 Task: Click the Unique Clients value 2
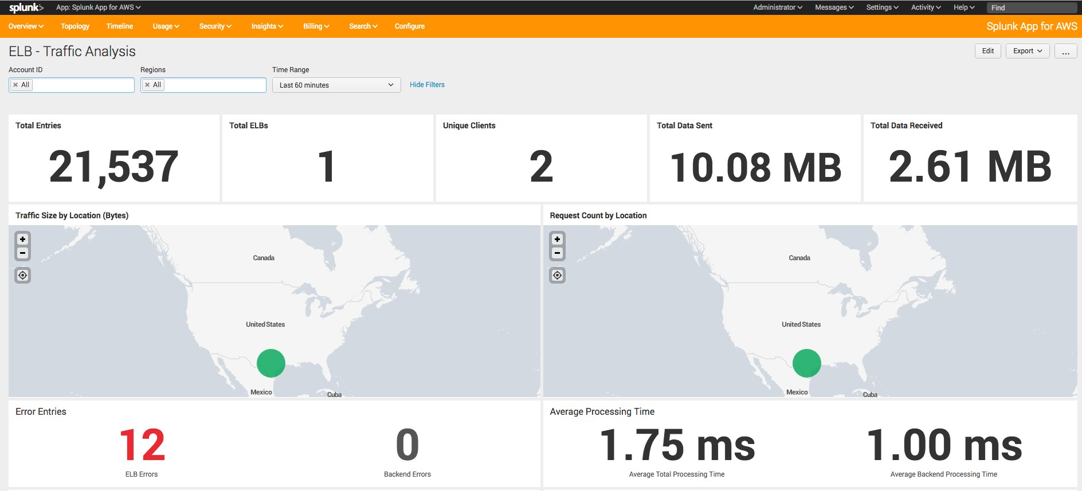click(x=541, y=167)
